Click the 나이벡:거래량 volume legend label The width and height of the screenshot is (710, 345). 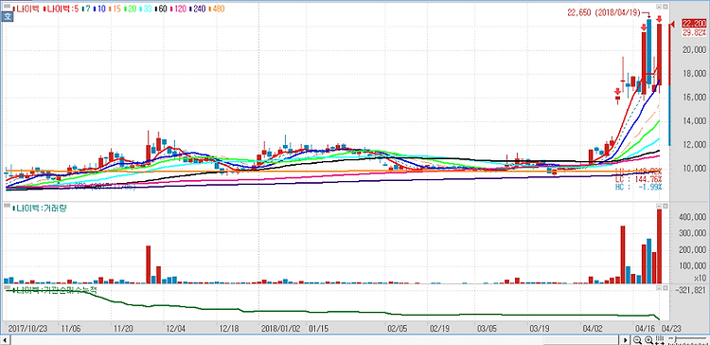coord(39,209)
